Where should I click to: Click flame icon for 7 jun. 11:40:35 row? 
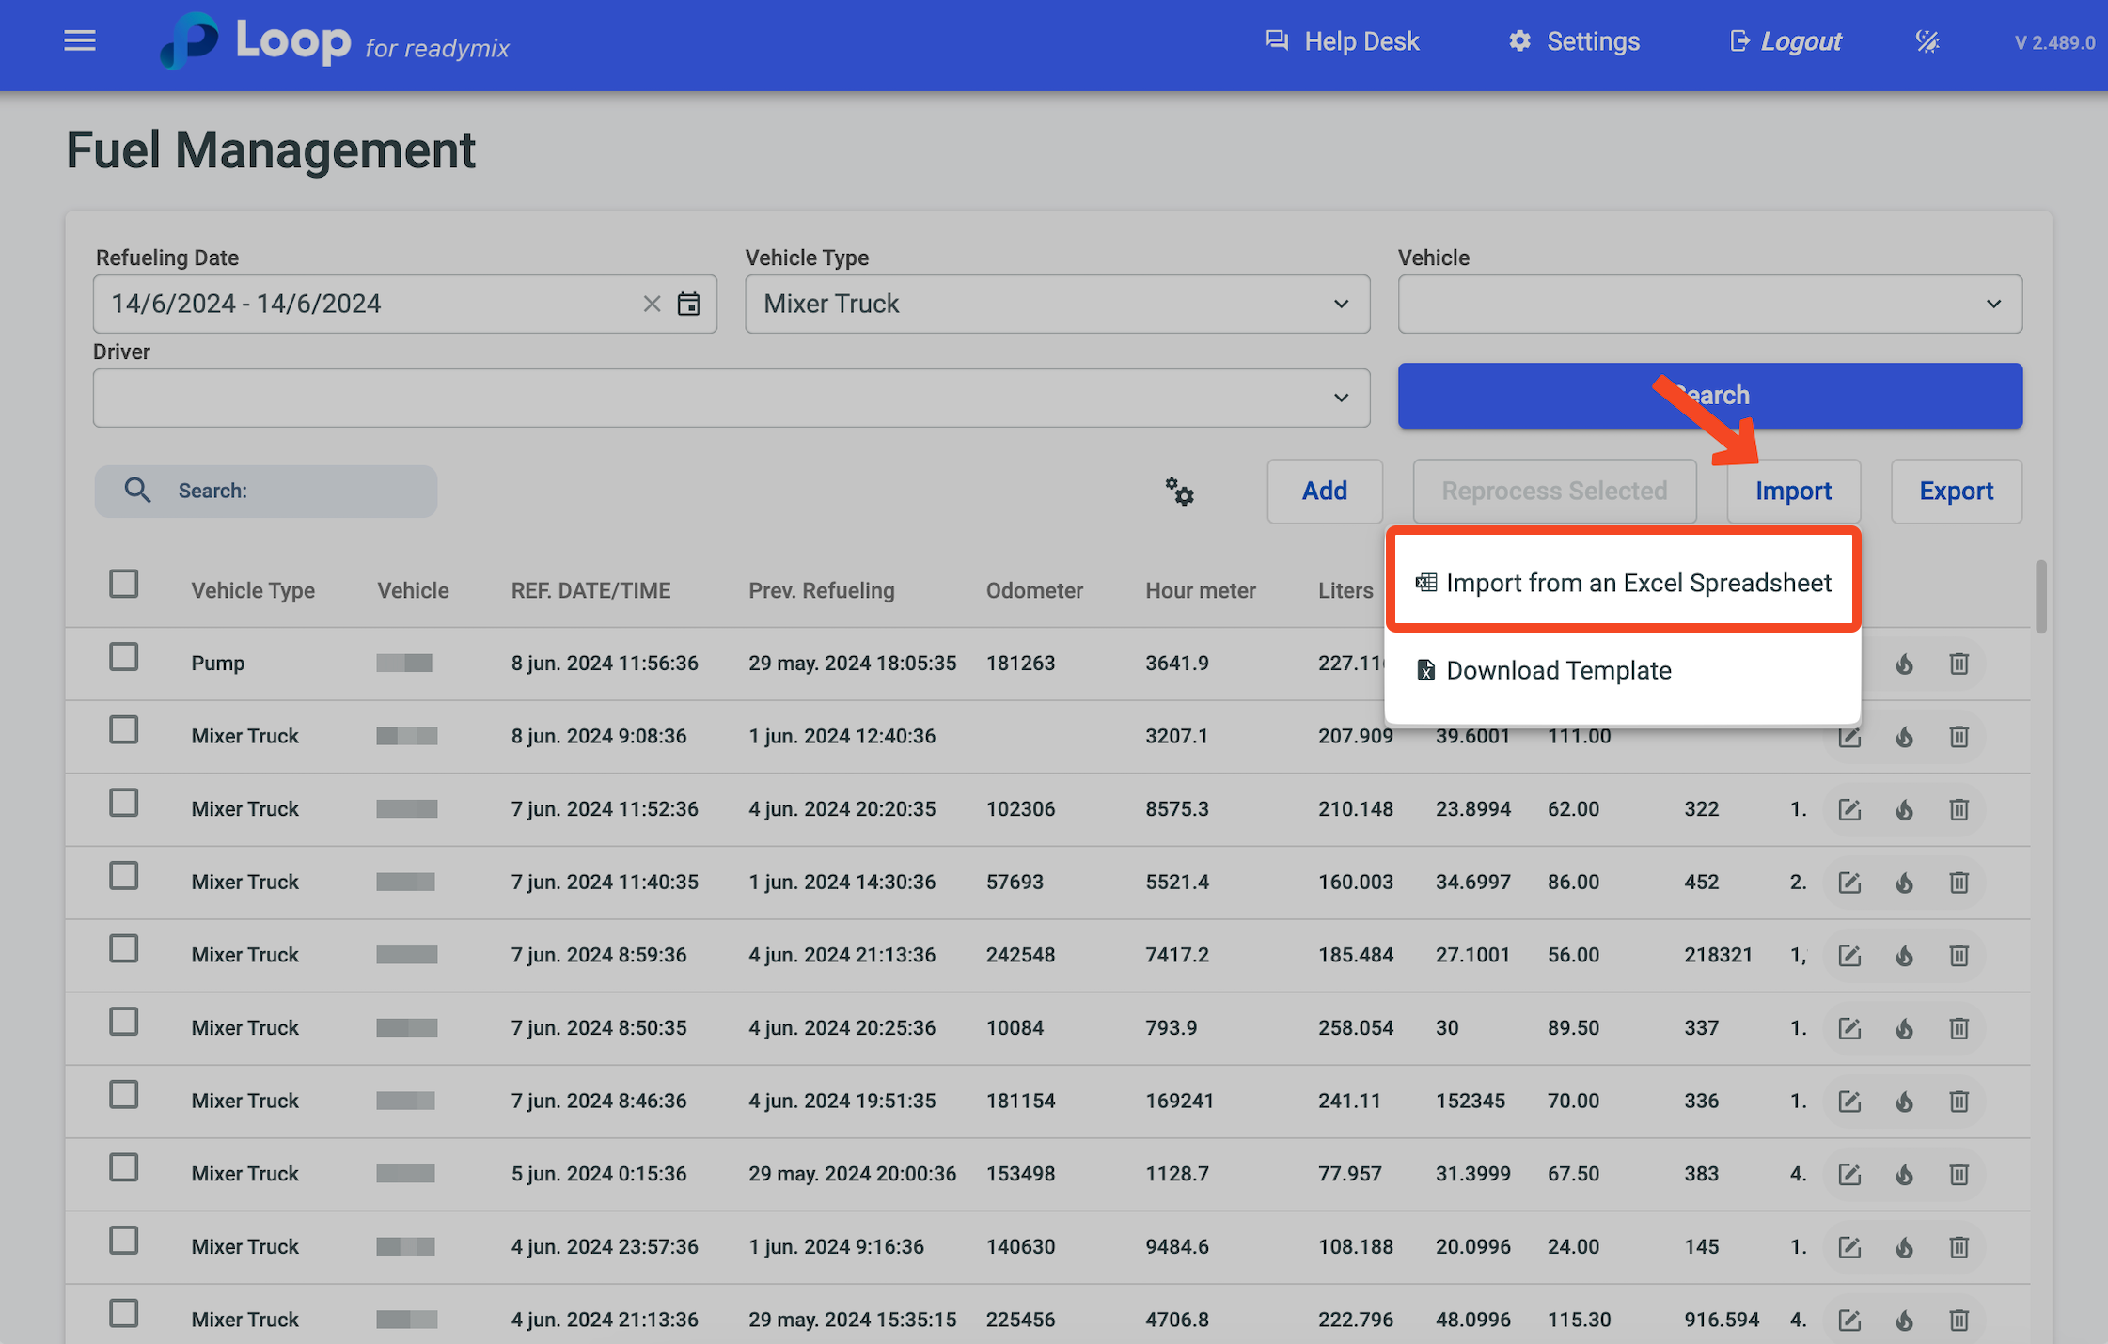click(x=1904, y=883)
